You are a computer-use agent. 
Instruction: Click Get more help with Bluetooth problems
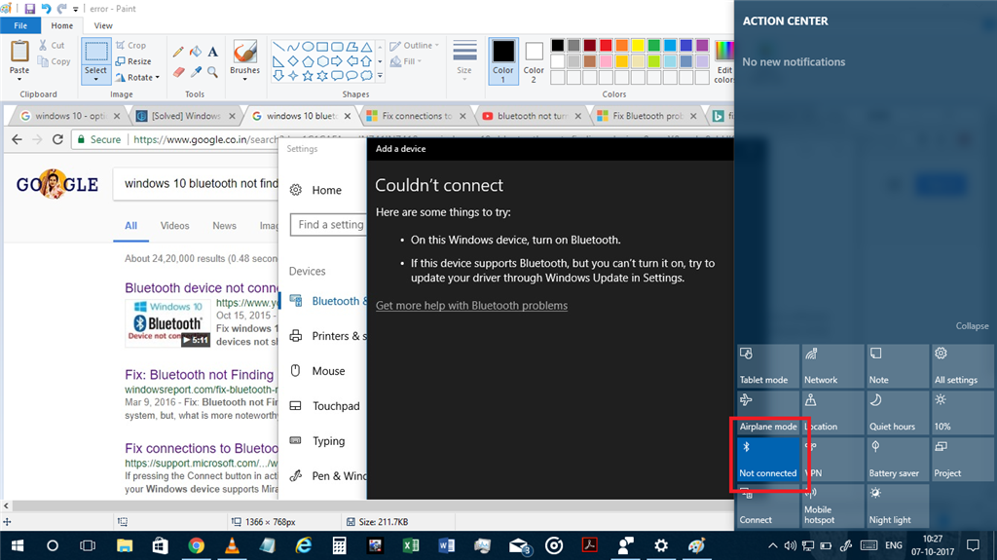coord(471,306)
